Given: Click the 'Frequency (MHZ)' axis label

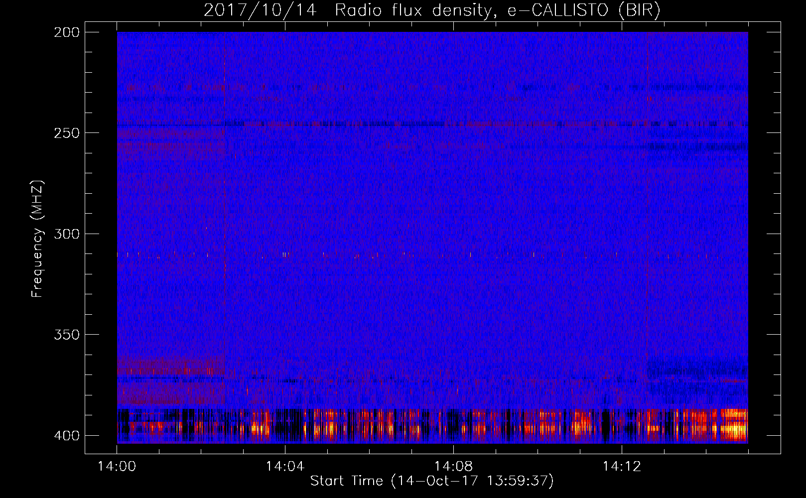Looking at the screenshot, I should pos(37,239).
